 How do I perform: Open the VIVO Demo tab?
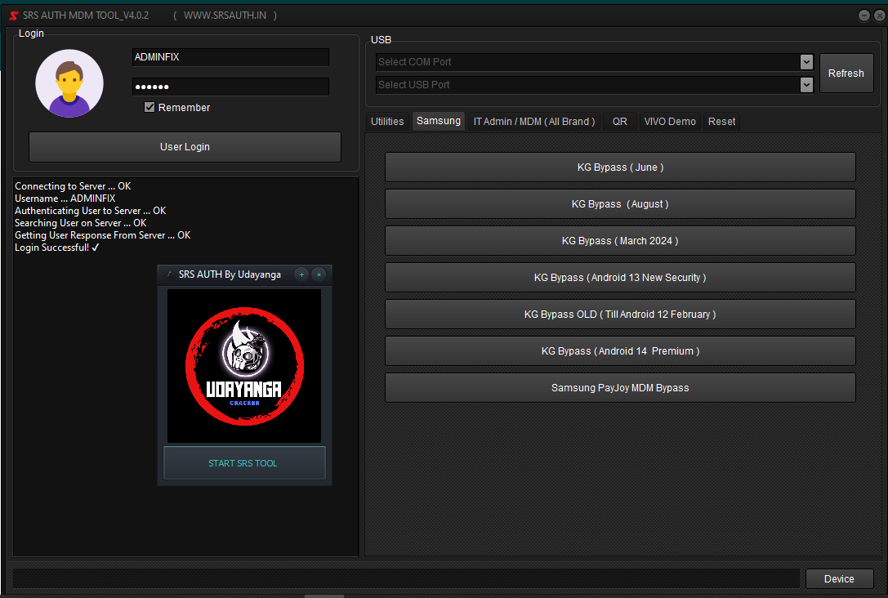[x=670, y=121]
